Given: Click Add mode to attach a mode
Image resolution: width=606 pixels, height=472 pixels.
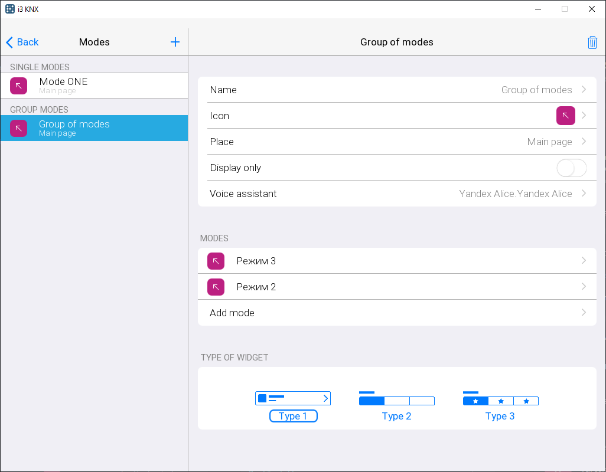Looking at the screenshot, I should click(397, 313).
